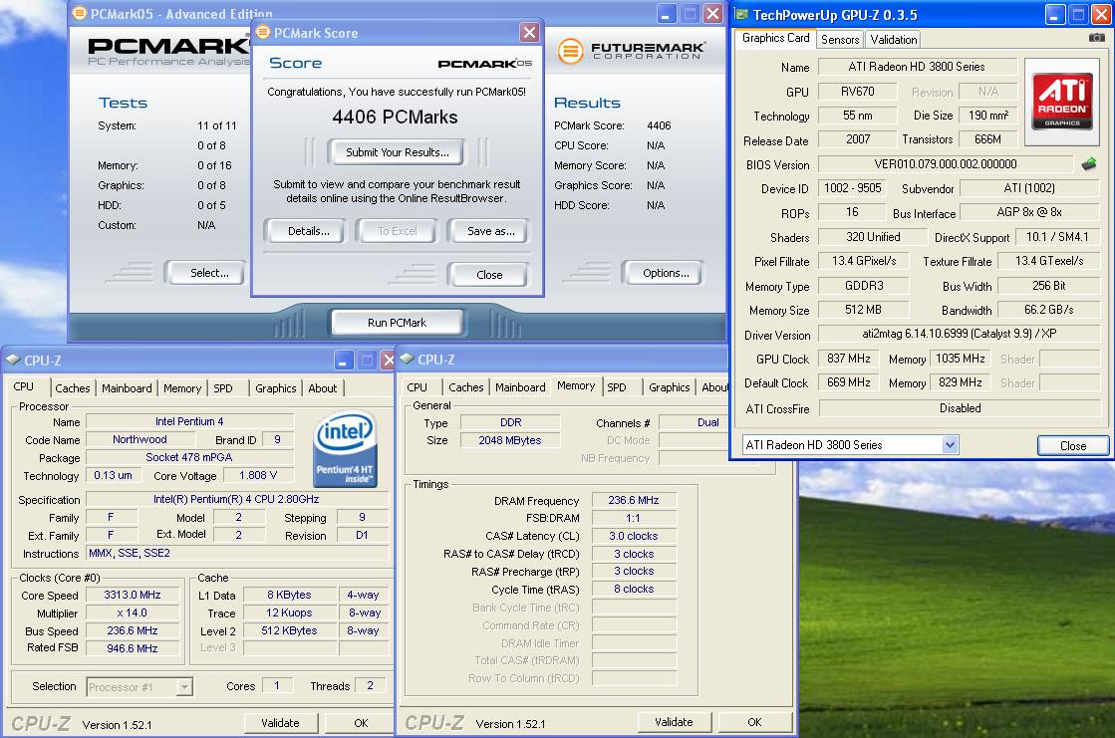The width and height of the screenshot is (1115, 738).
Task: Click the Core Voltage 1.808 V value
Action: coord(258,476)
